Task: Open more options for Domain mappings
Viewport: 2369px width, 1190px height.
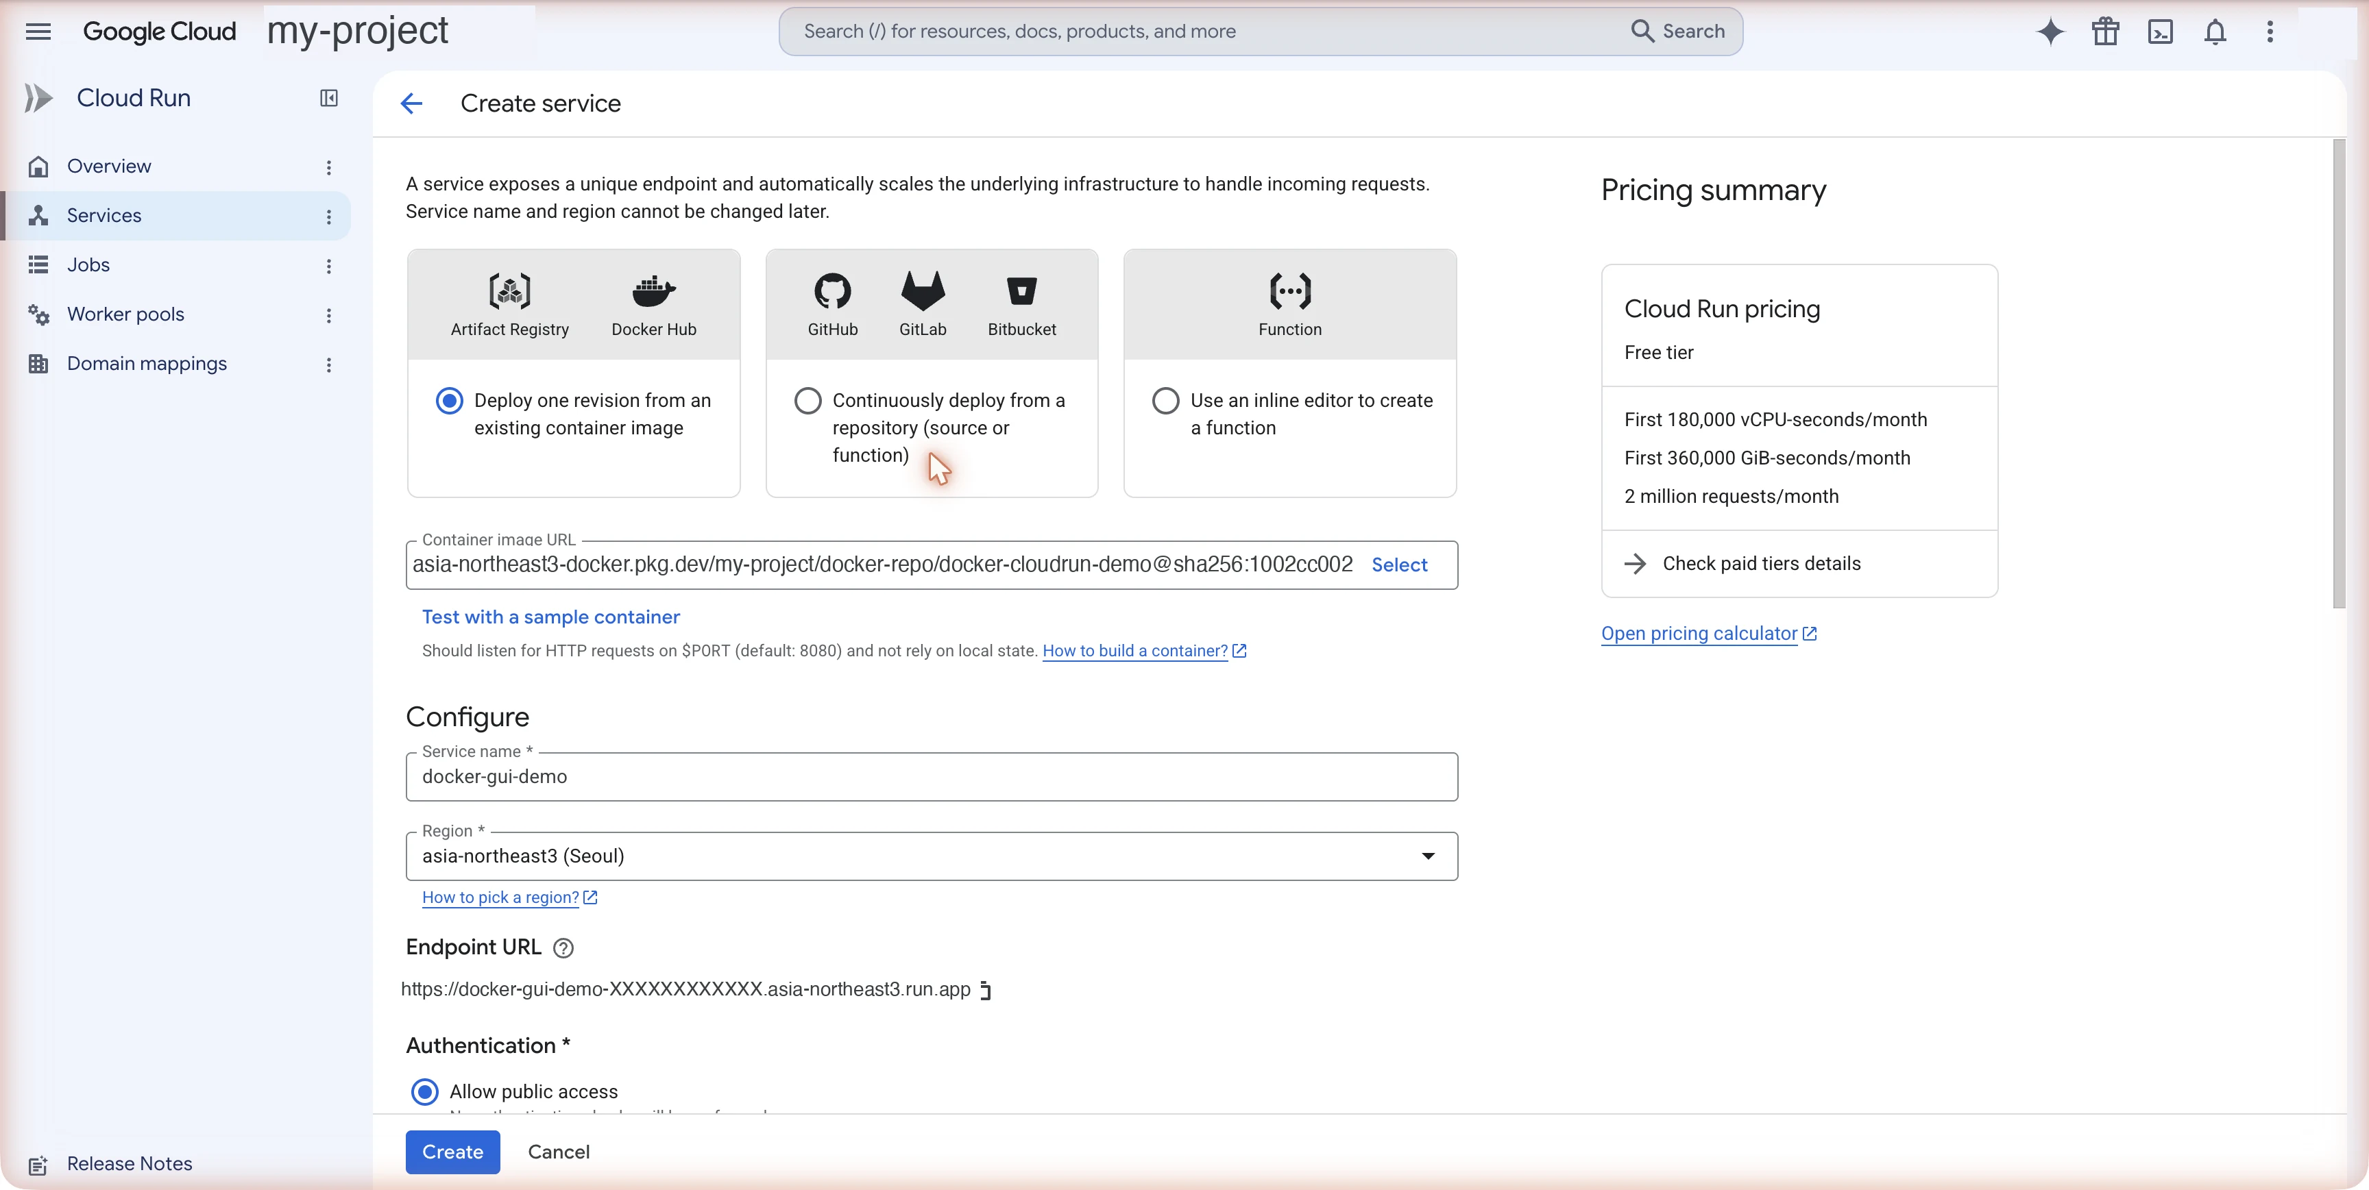Action: click(x=328, y=365)
